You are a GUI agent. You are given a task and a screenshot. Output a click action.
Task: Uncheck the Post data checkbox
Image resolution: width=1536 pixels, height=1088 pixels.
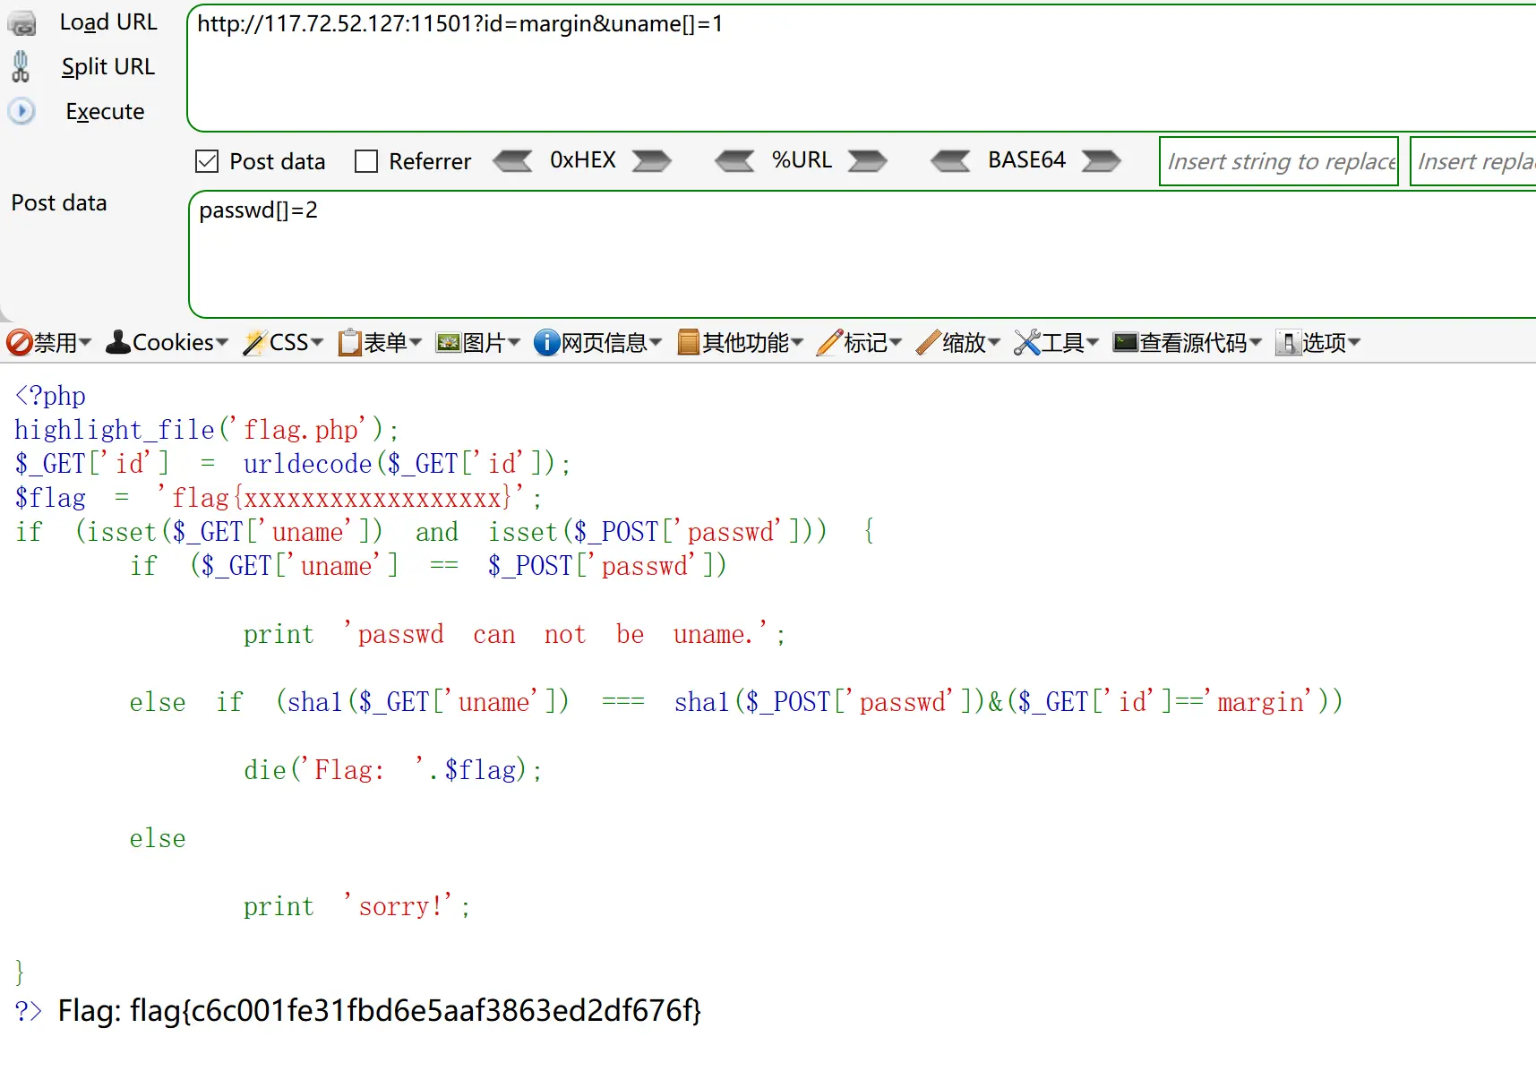(x=207, y=162)
